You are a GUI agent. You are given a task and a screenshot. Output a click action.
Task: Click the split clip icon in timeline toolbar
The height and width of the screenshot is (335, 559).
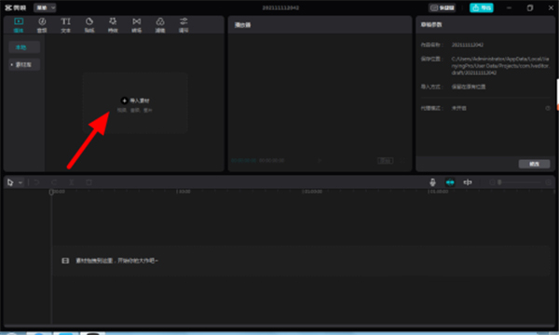click(x=72, y=182)
